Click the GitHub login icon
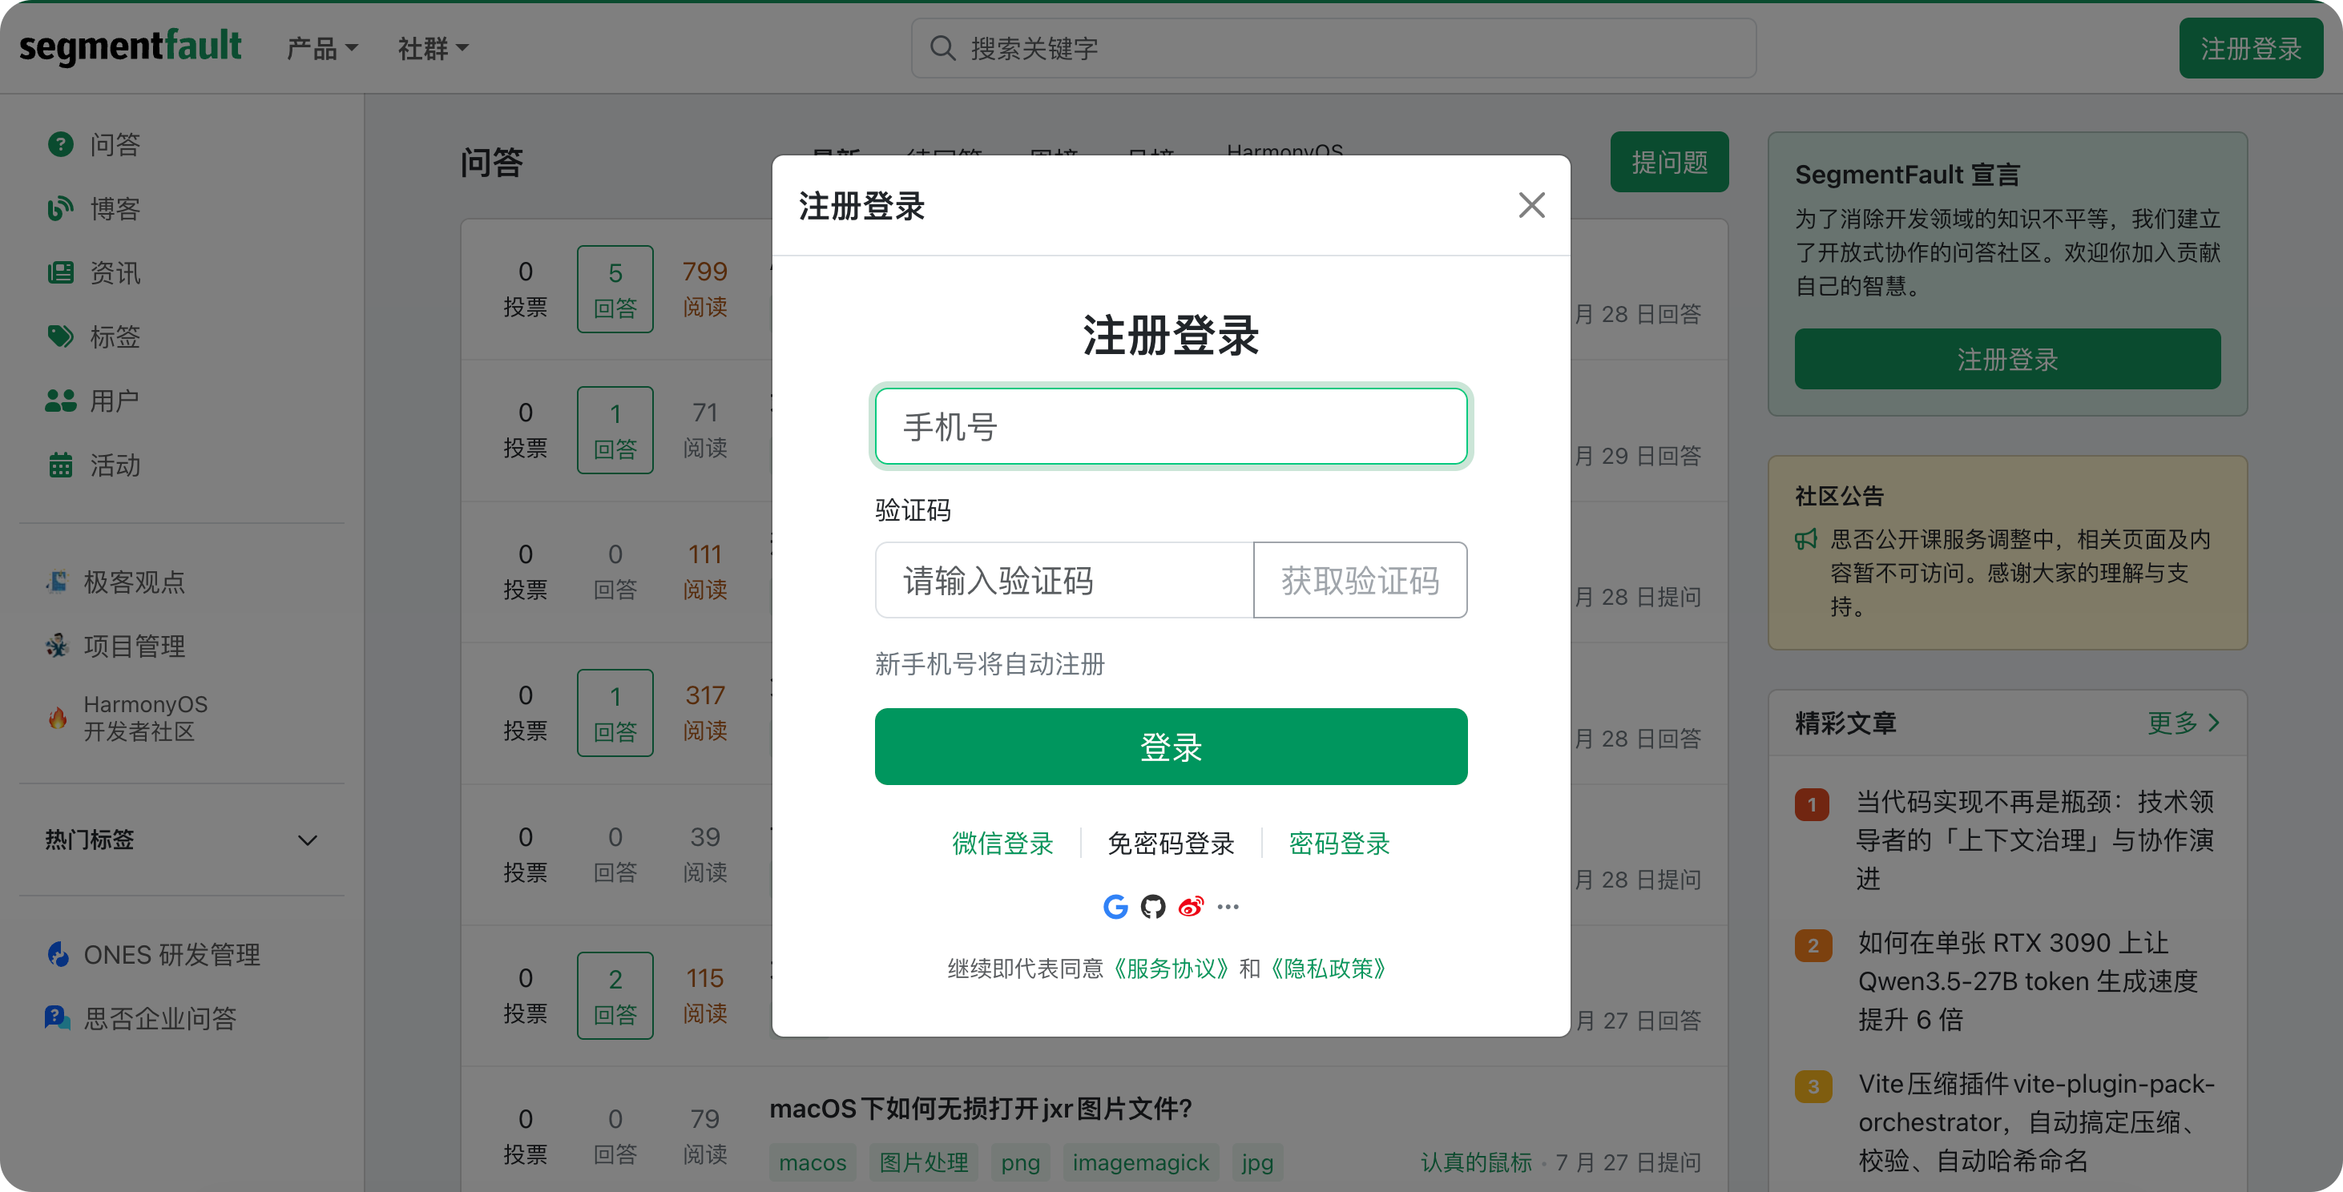 tap(1153, 907)
